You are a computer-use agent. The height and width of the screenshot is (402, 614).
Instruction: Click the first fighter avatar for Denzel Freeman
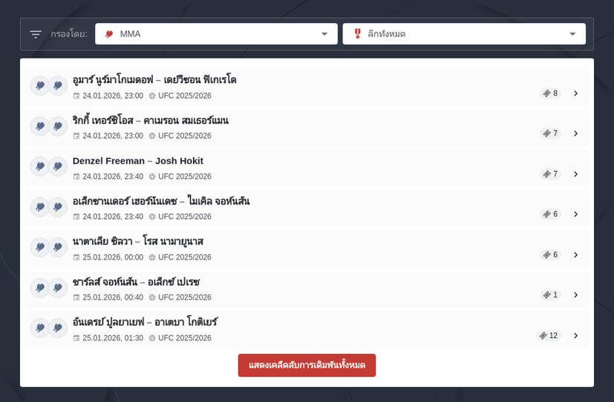click(39, 167)
